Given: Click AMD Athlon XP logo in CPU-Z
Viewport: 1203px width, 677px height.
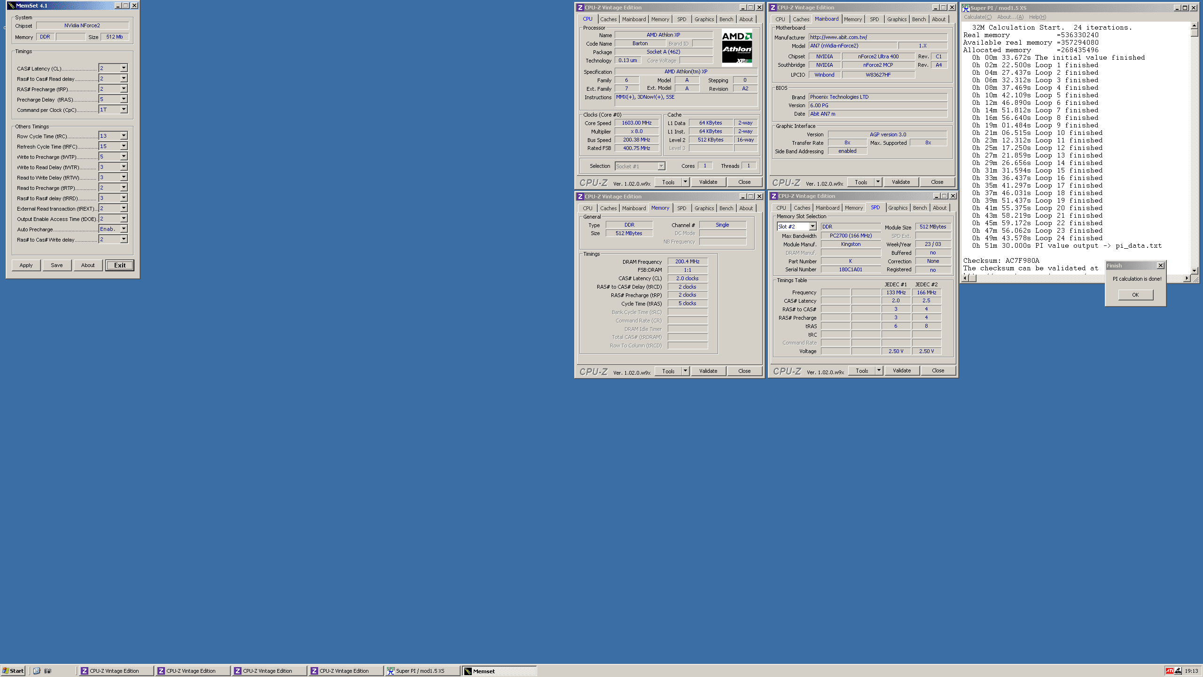Looking at the screenshot, I should point(737,47).
